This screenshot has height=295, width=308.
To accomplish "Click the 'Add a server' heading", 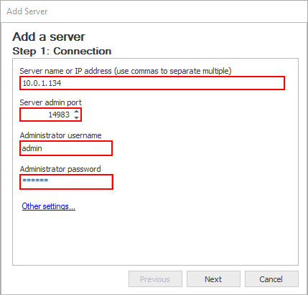I will pyautogui.click(x=49, y=37).
